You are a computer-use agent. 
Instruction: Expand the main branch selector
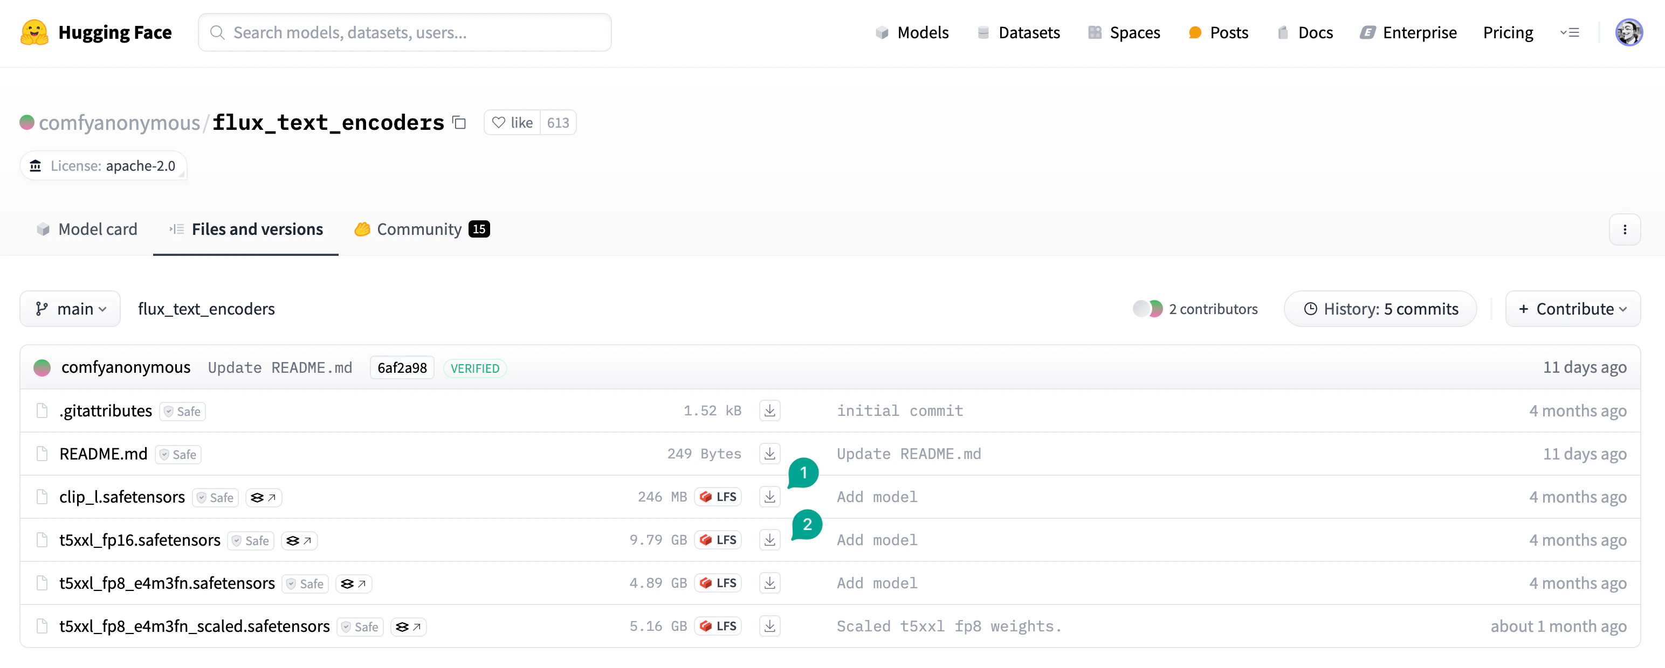click(70, 309)
